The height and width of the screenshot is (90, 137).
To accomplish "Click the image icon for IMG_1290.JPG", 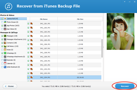I will coord(31,61).
